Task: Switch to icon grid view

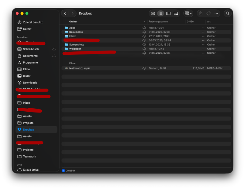Action: (153, 13)
